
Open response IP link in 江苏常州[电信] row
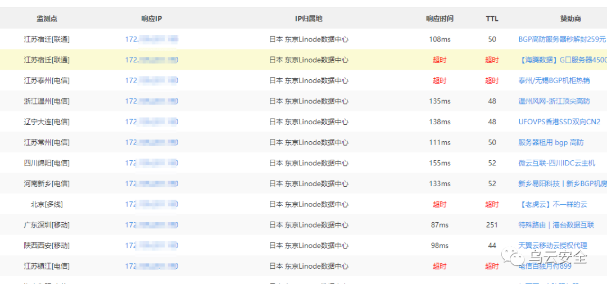coord(151,143)
